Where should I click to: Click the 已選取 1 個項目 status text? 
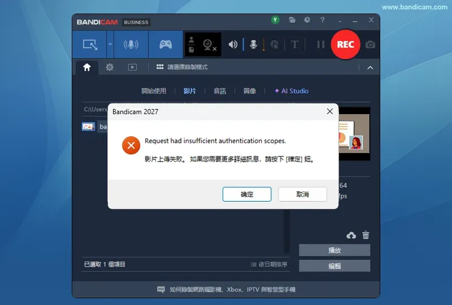coord(105,264)
